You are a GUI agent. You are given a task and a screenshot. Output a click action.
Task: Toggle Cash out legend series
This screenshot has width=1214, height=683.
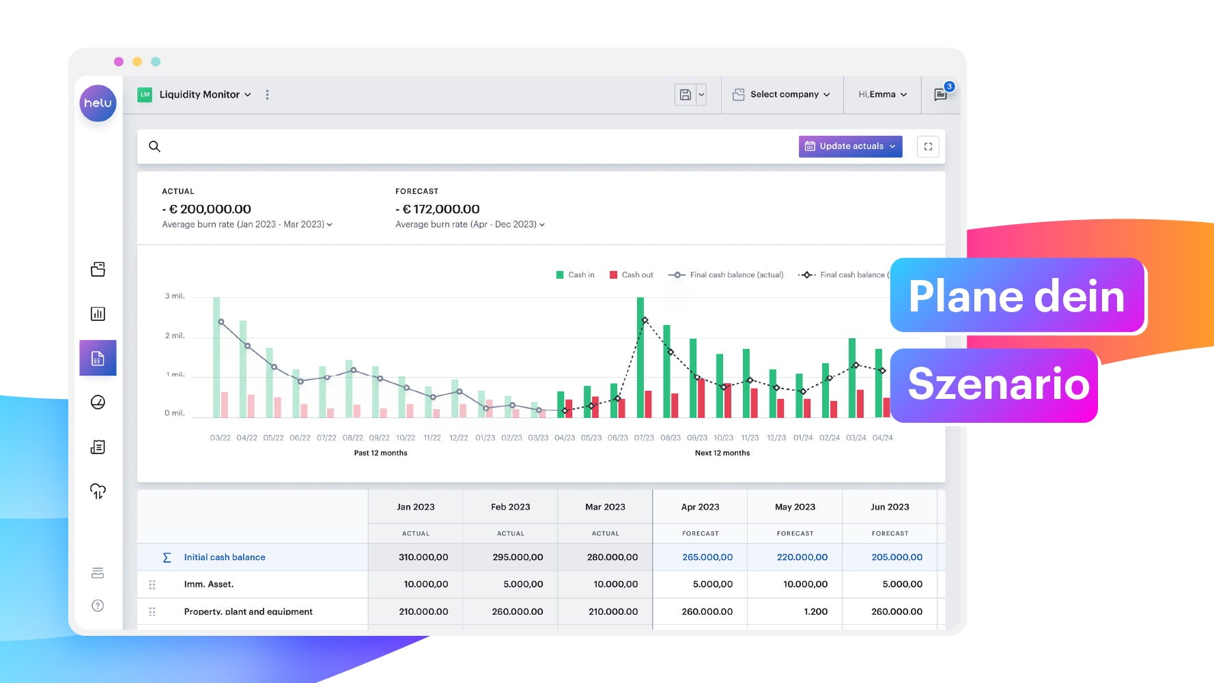pos(631,275)
